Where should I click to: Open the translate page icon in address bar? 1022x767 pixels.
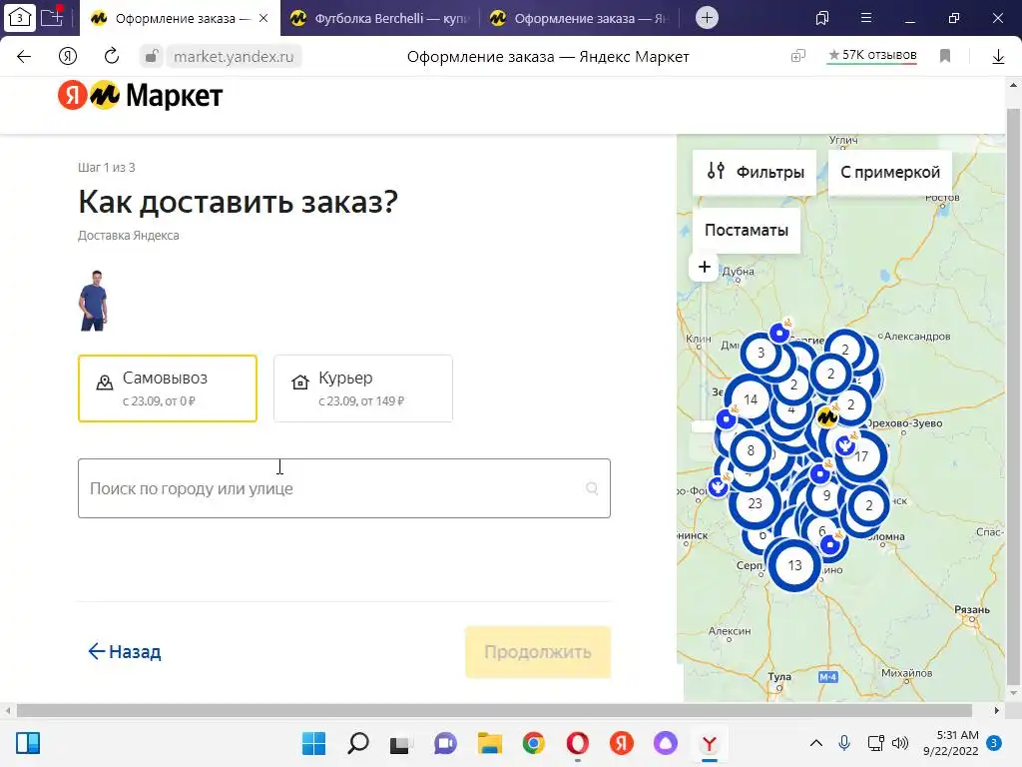pos(797,56)
